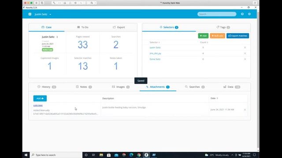
Task: Click the Selector matches count 13
Action: point(83,66)
